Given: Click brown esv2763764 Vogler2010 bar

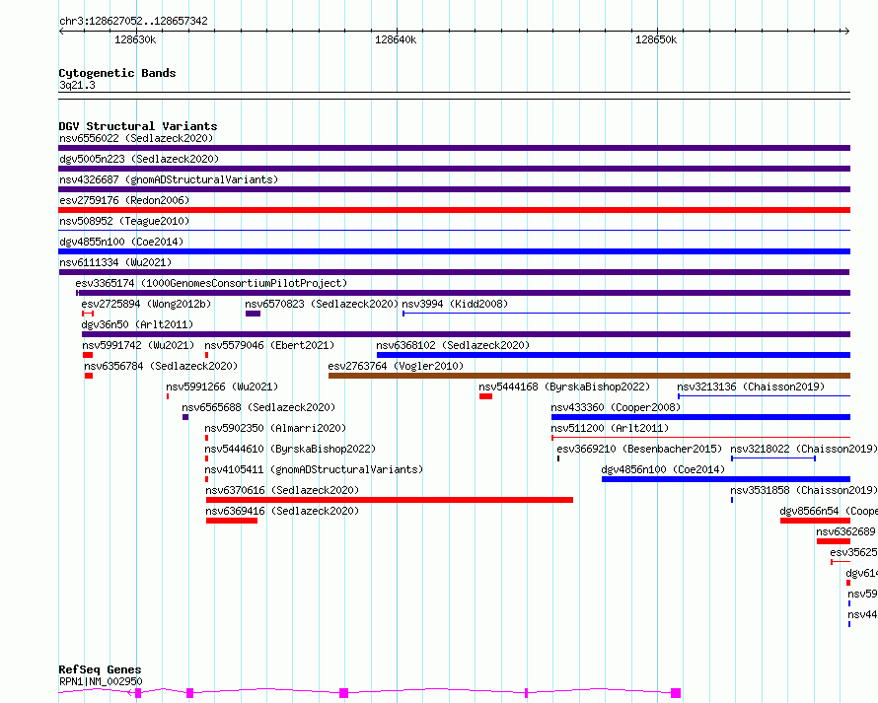Looking at the screenshot, I should click(x=589, y=376).
